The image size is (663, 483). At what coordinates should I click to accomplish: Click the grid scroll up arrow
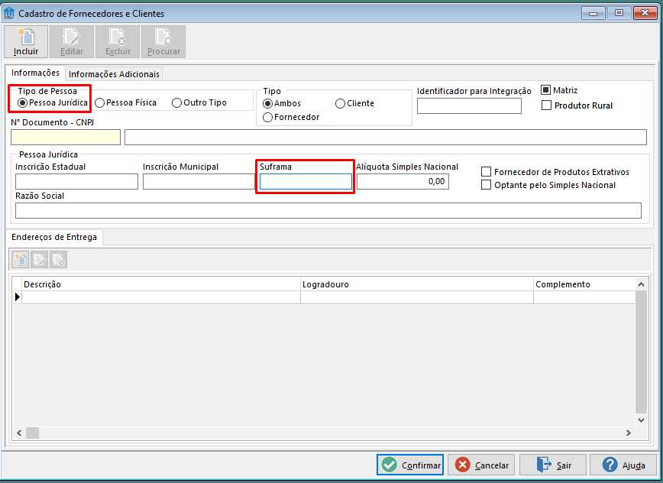tap(641, 284)
